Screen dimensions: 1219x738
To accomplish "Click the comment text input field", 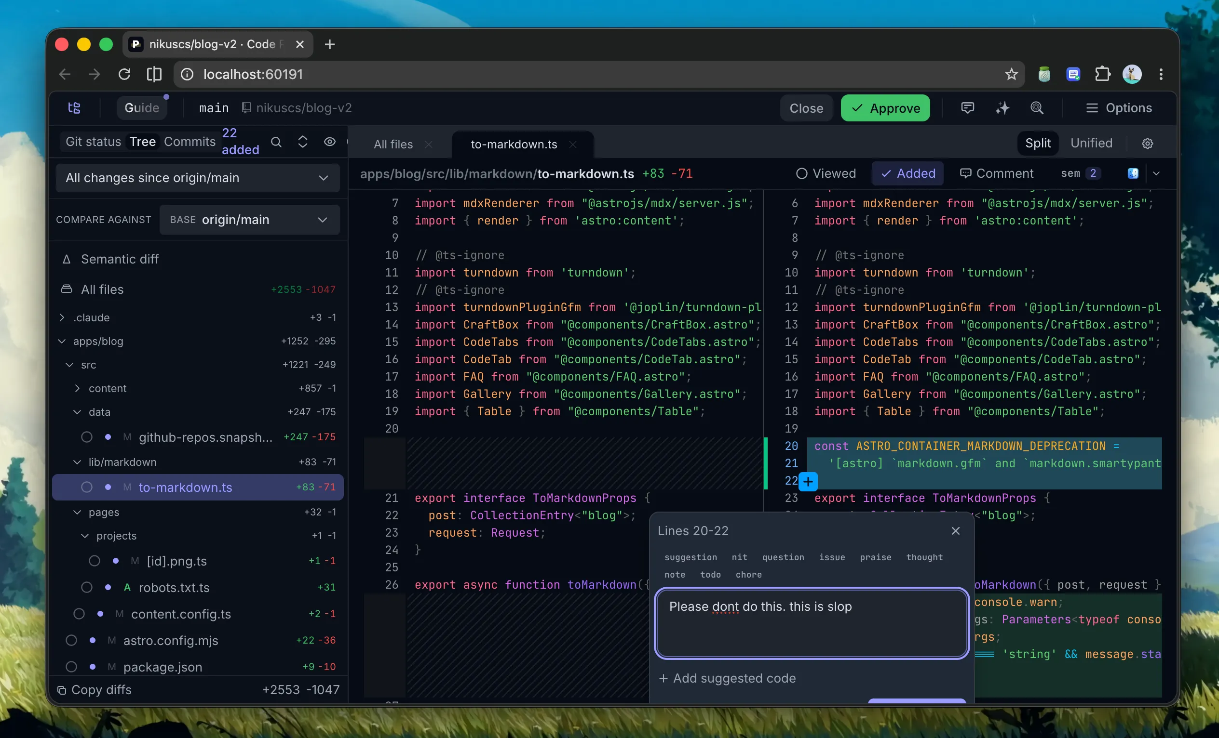I will tap(812, 623).
